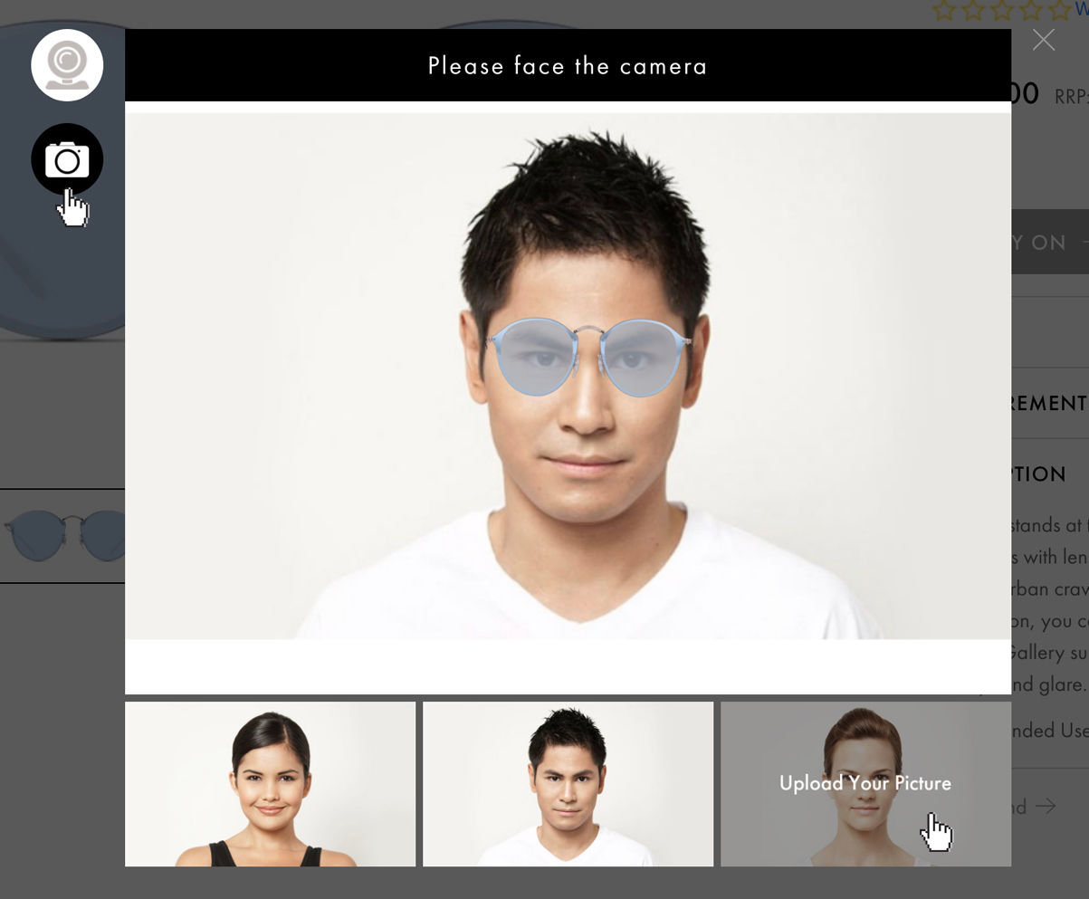Click the 'Please face the camera' header
The image size is (1089, 899).
[568, 66]
